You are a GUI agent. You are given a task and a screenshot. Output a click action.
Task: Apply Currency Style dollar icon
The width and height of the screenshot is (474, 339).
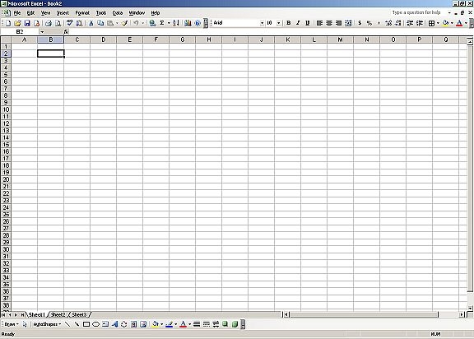(360, 23)
